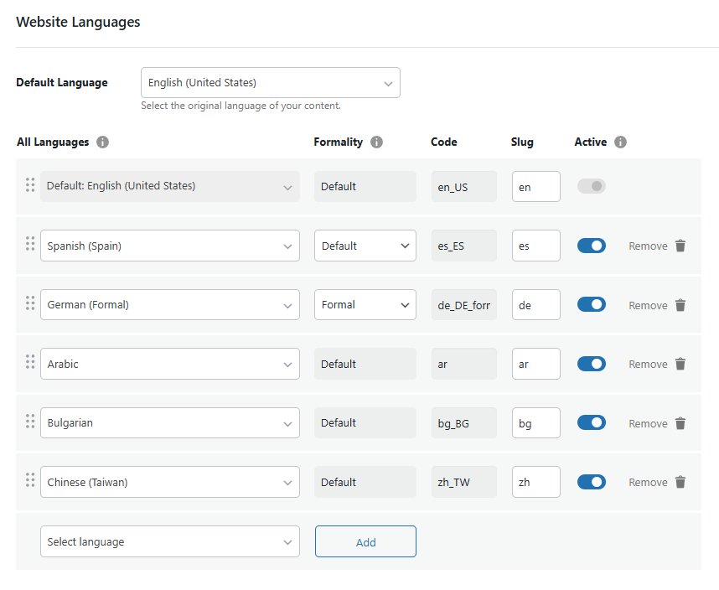Open the Bulgarian language dropdown
This screenshot has width=719, height=590.
pyautogui.click(x=170, y=423)
